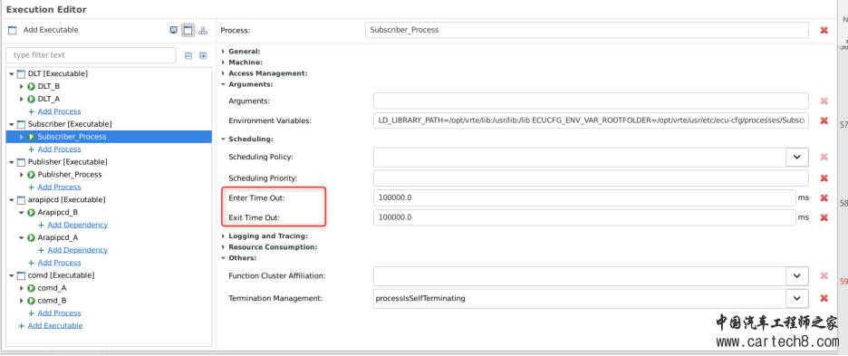The image size is (848, 356).
Task: Click the Arapipcd_B green process icon
Action: coord(32,212)
